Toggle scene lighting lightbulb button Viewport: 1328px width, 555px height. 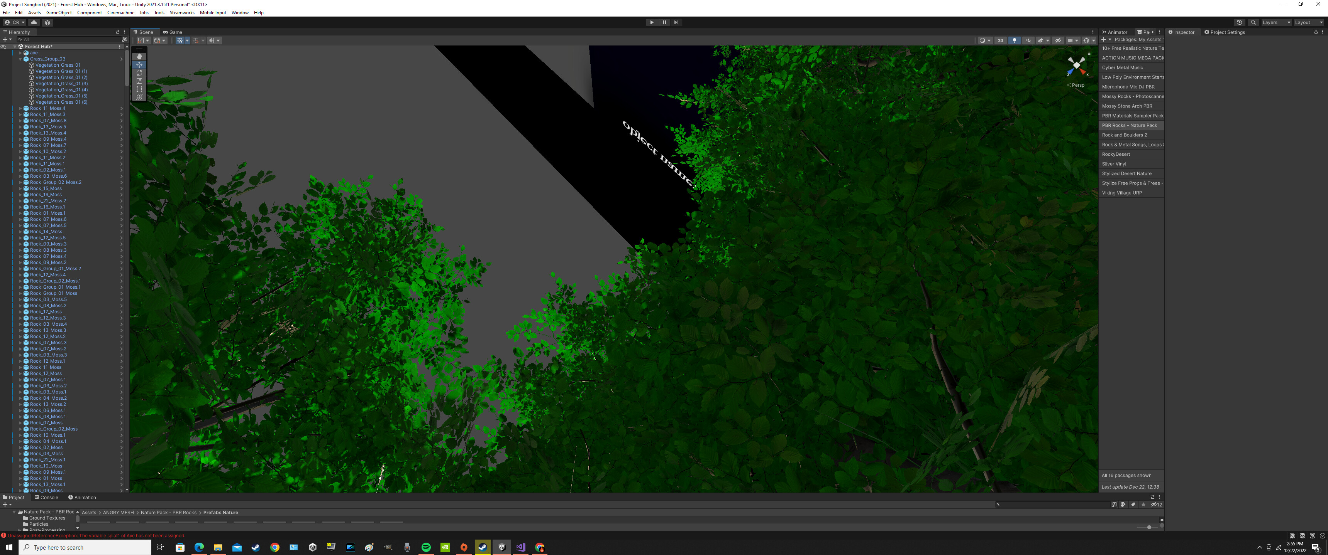click(1014, 40)
